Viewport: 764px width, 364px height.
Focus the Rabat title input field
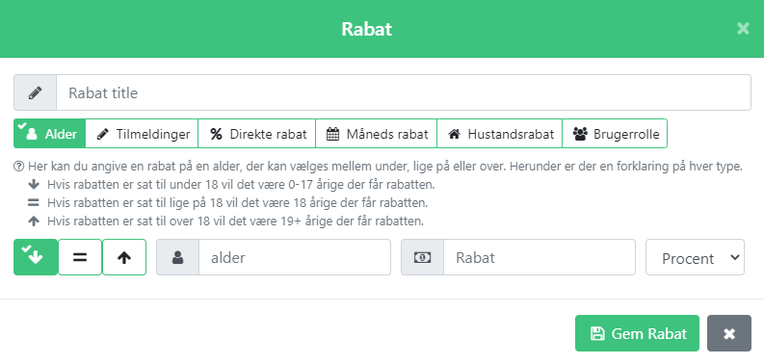click(x=404, y=92)
